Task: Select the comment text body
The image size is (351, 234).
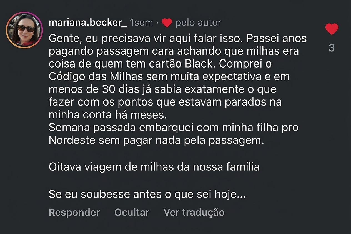Action: click(x=167, y=89)
